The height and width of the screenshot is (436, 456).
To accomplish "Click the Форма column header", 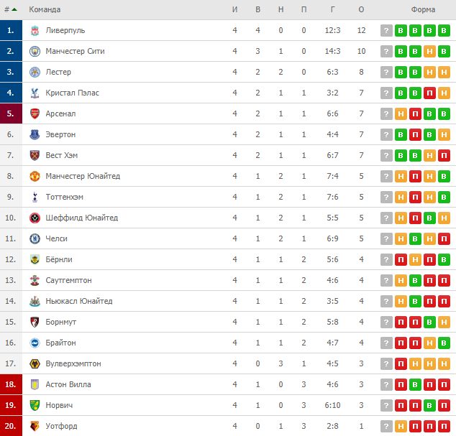I will (x=422, y=9).
